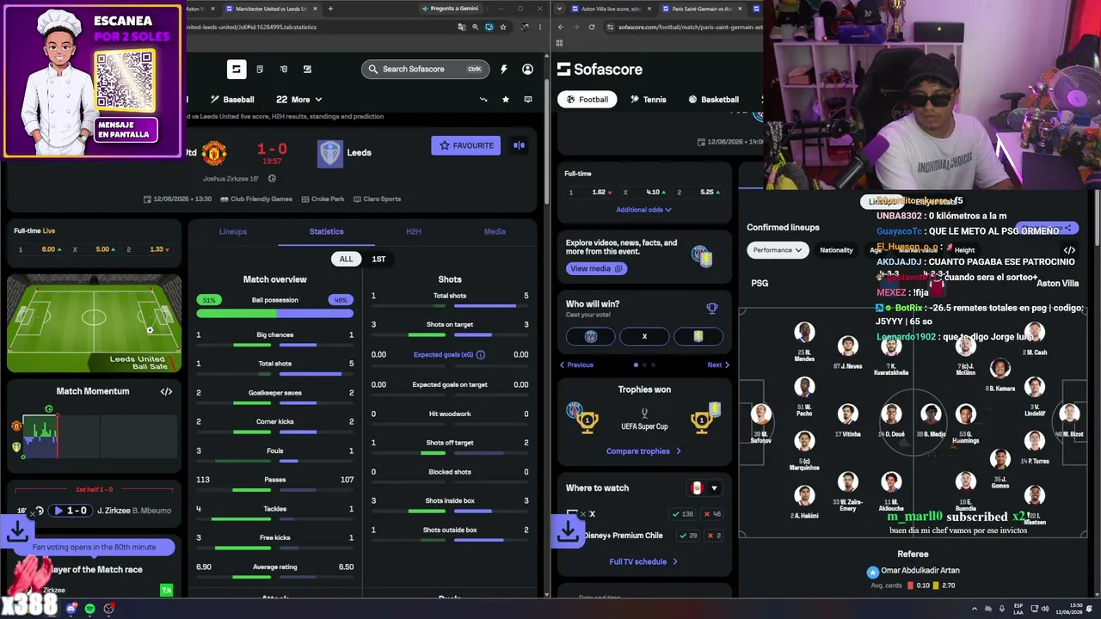Click the draw odds 5.00 in left window

pos(94,249)
